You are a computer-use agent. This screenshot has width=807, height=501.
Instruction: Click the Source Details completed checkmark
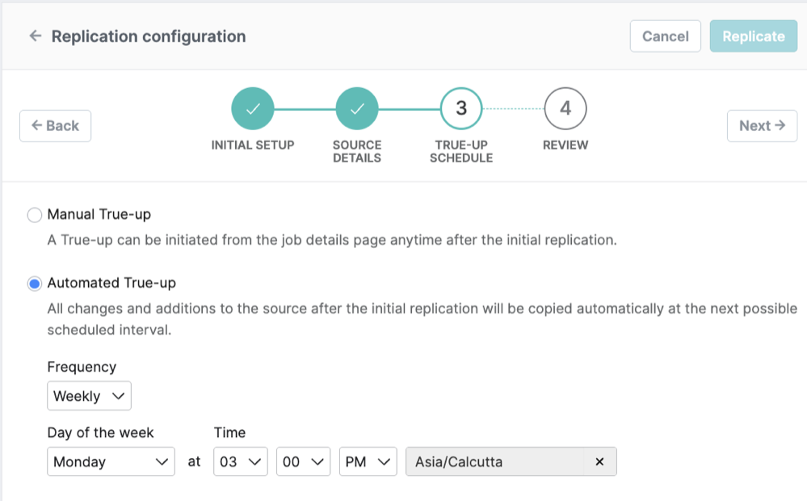[x=356, y=107]
